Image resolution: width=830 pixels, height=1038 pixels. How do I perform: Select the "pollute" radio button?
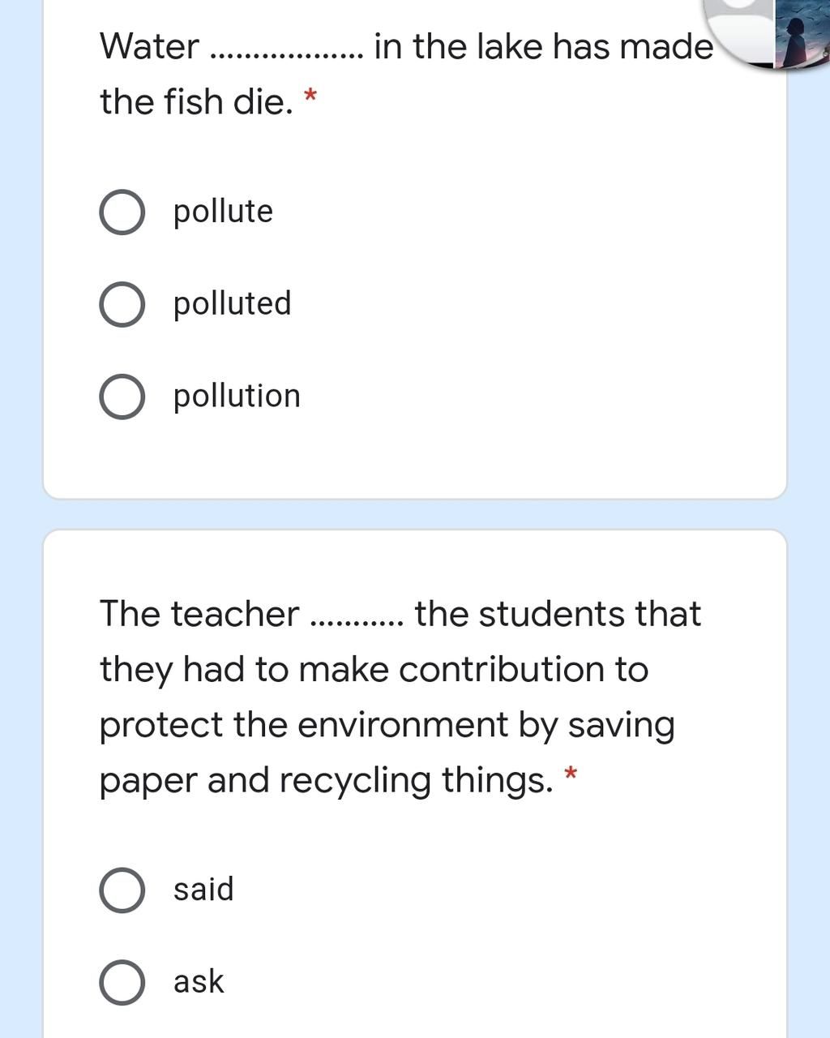point(122,212)
